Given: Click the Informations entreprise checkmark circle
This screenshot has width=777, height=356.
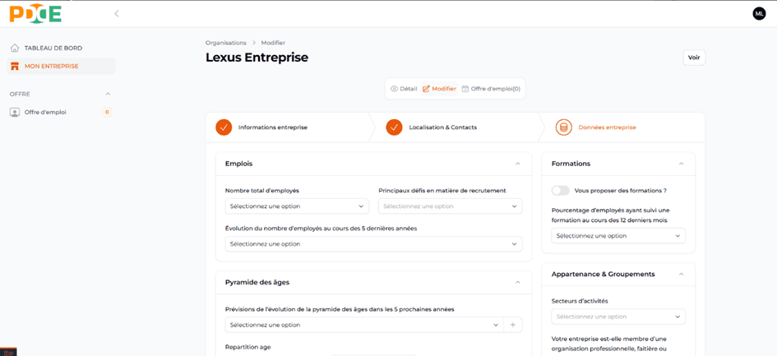Looking at the screenshot, I should click(x=224, y=127).
